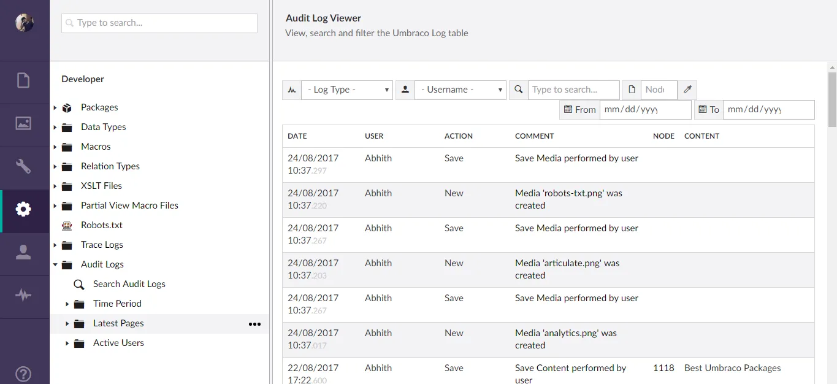
Task: Click the node document icon
Action: (x=632, y=90)
